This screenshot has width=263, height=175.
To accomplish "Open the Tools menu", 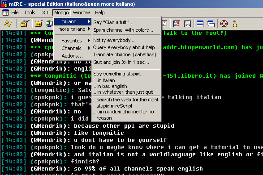I will coord(30,12).
